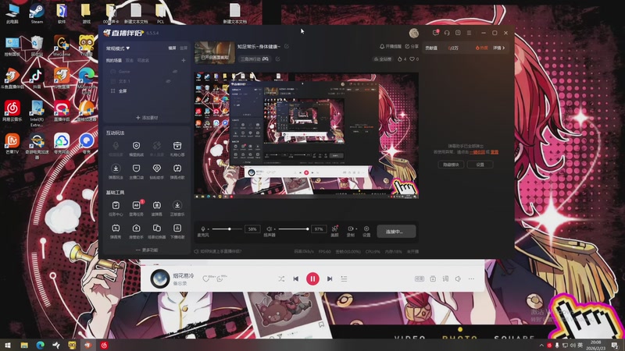Open the 主播口袋 pocket tool
Image resolution: width=625 pixels, height=351 pixels.
point(136,172)
